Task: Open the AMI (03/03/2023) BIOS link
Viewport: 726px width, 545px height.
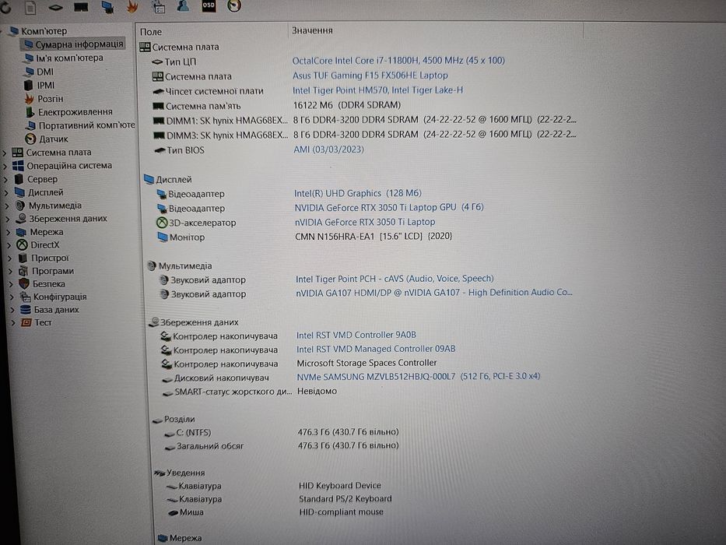Action: (328, 149)
